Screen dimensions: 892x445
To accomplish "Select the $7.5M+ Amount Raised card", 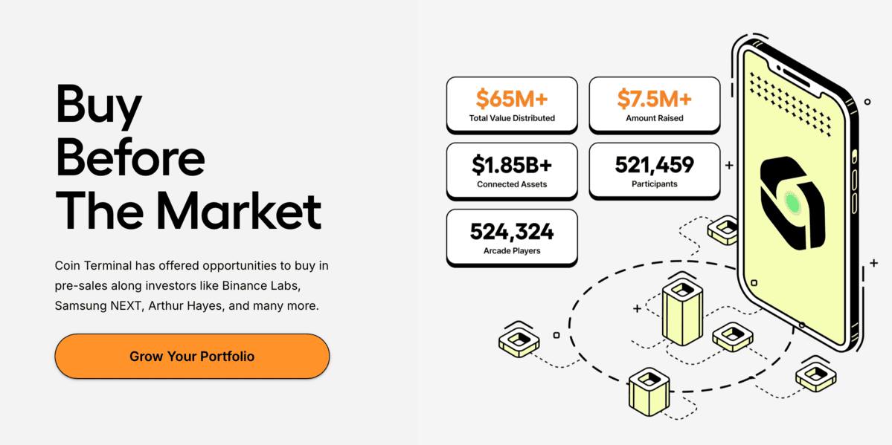I will click(654, 105).
